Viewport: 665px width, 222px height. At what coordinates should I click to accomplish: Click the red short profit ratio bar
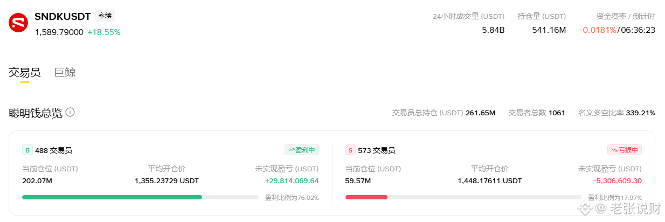point(366,197)
